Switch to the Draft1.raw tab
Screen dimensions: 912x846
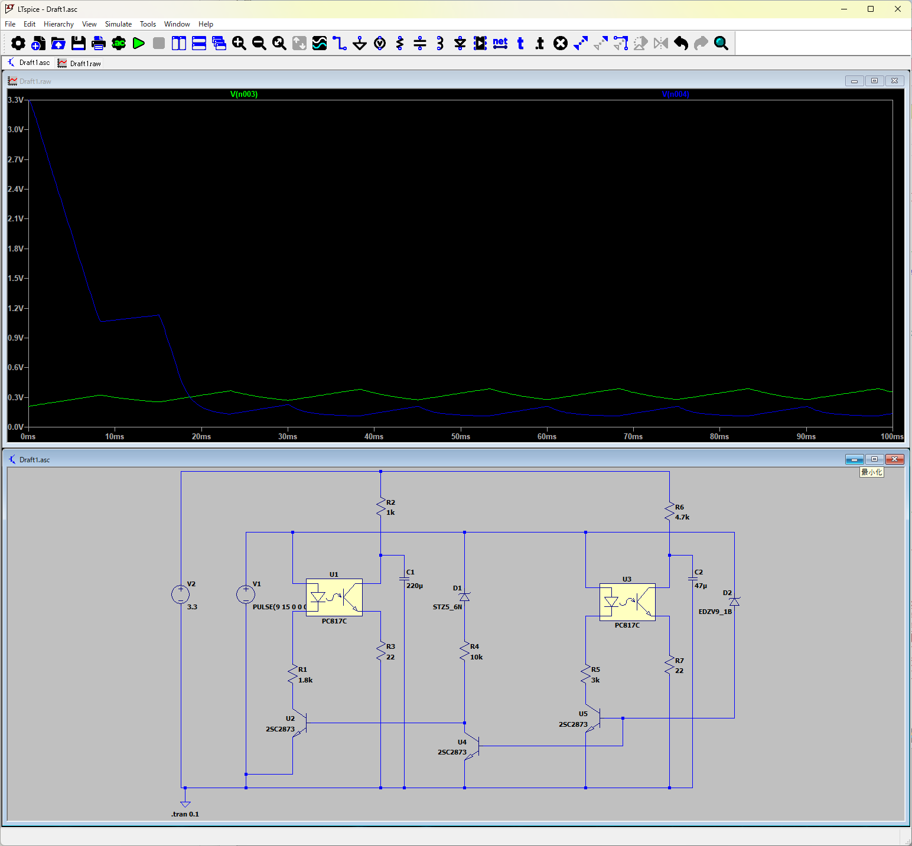[80, 63]
